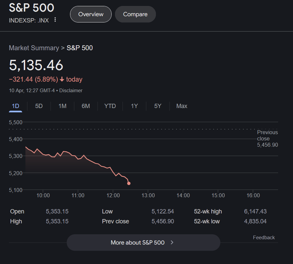Click the Open value 5,353.15
Viewport: 293px width, 264px height.
(57, 211)
